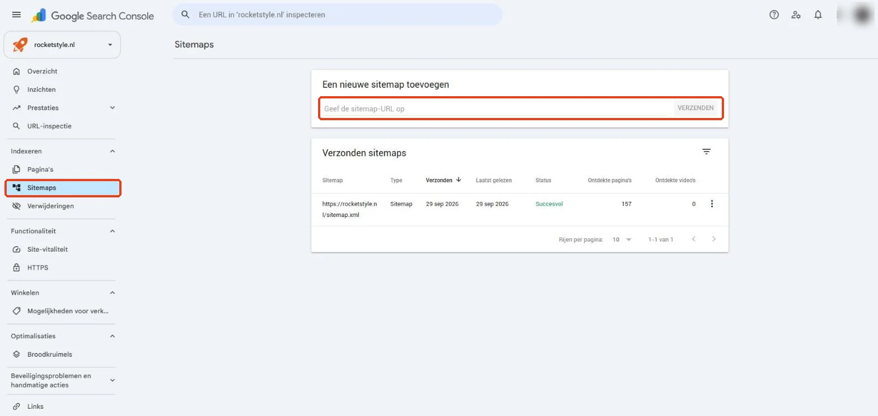
Task: Go to previous page of sitemaps
Action: tap(694, 239)
